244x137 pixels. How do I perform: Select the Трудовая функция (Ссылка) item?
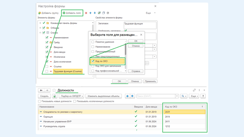[x=67, y=72]
